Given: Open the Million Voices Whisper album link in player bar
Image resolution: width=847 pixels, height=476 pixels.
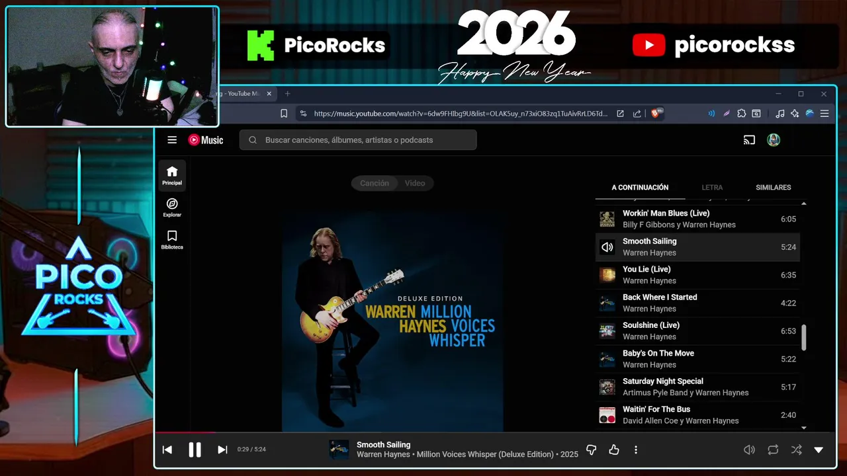Looking at the screenshot, I should click(x=485, y=455).
